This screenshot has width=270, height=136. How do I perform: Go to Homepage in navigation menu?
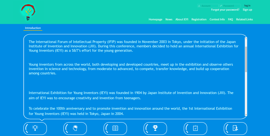(155, 19)
